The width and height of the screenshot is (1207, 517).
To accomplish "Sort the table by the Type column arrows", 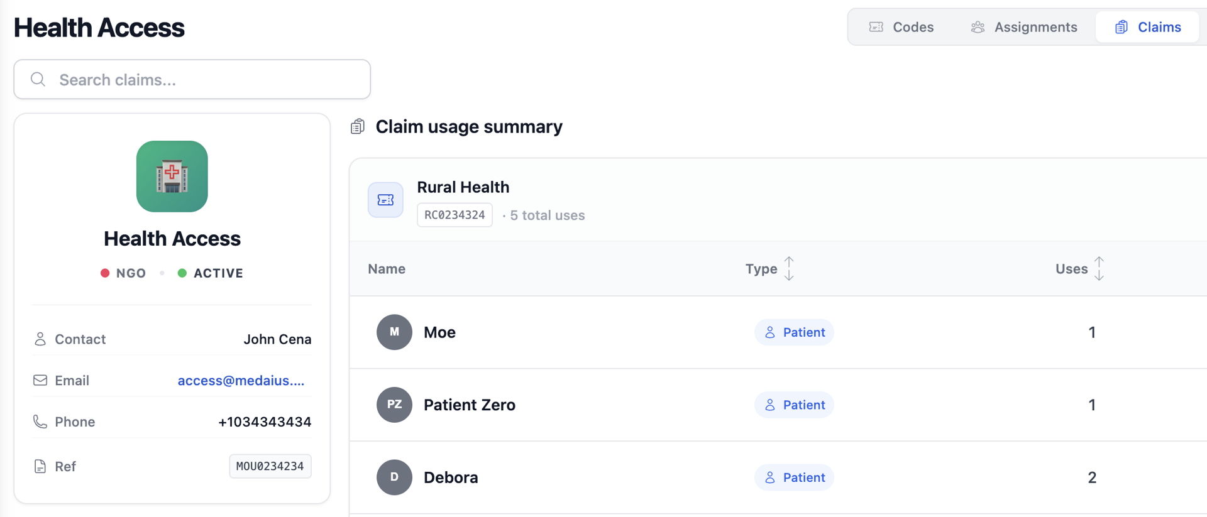I will (789, 268).
